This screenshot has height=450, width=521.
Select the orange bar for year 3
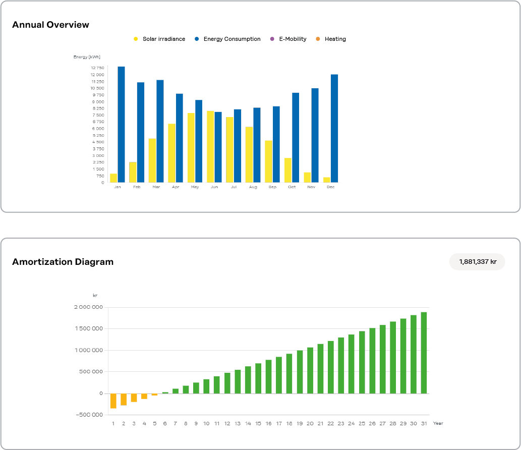(134, 398)
